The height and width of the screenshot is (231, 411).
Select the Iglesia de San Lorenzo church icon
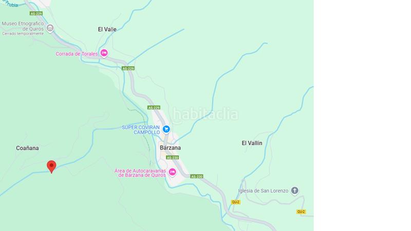click(294, 191)
